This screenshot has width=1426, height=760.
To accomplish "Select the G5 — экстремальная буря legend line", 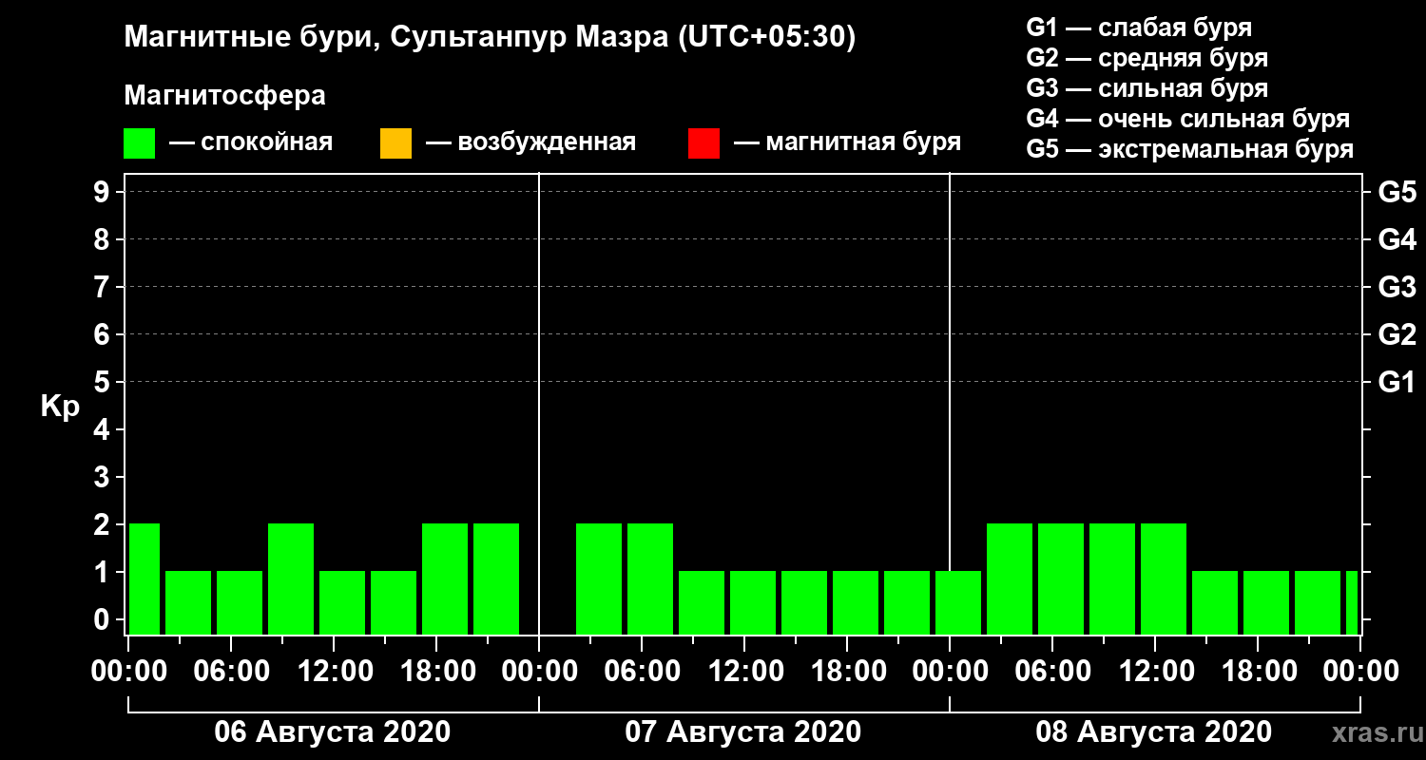I will pyautogui.click(x=1190, y=149).
